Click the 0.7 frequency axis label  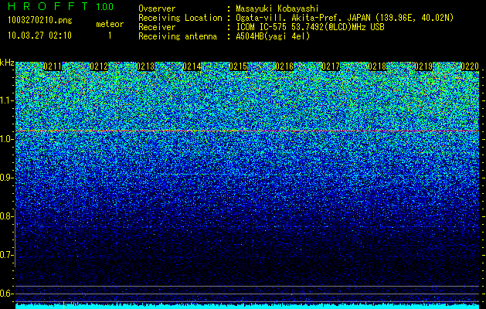6,255
